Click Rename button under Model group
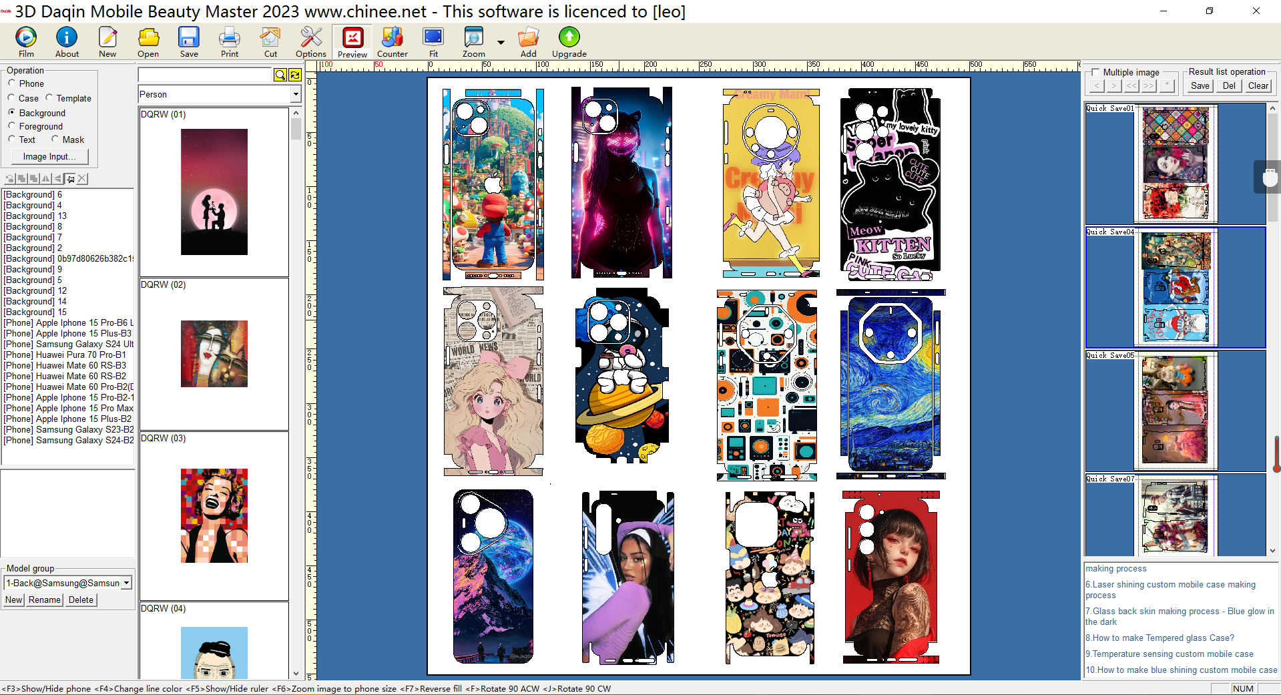Screen dimensions: 1281x695 (x=45, y=600)
